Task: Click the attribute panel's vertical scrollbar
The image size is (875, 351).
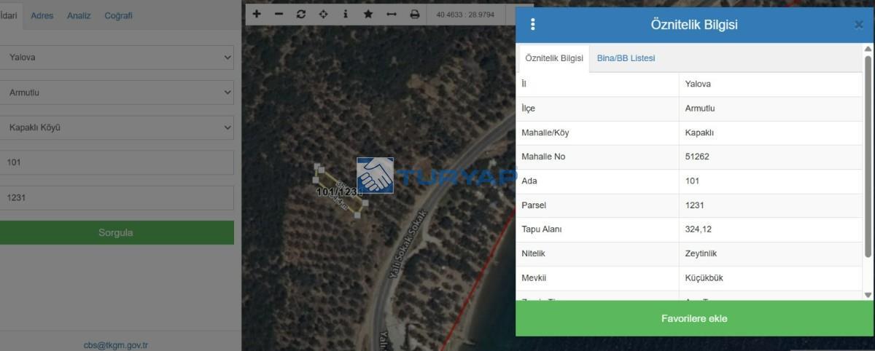Action: (868, 157)
